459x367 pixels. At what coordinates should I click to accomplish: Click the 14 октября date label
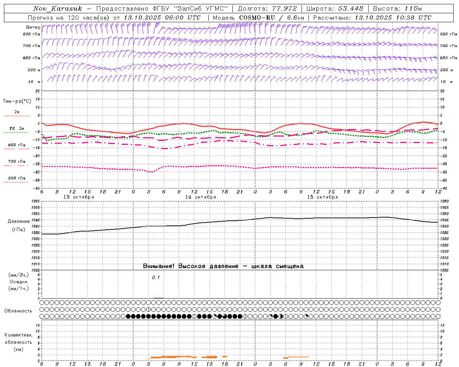coord(200,197)
